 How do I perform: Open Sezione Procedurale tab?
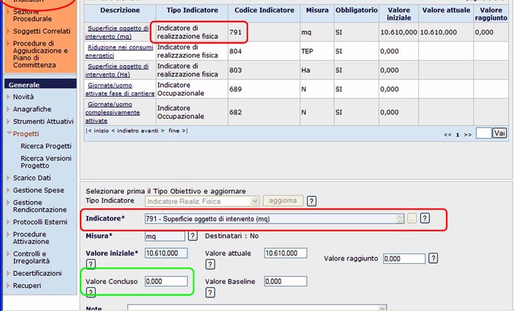coord(32,15)
